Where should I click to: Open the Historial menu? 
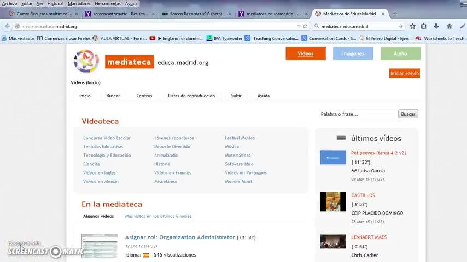coord(55,4)
